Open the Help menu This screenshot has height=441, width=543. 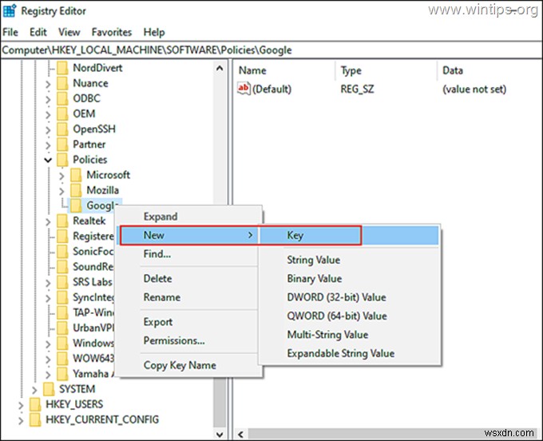[x=154, y=32]
